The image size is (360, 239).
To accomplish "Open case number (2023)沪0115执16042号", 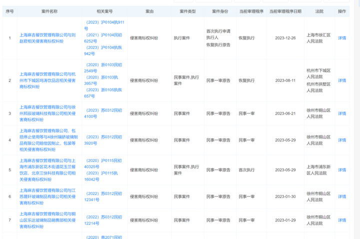I will 101,176.
